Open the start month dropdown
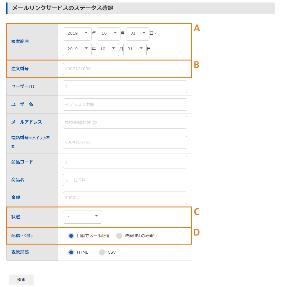 point(109,34)
